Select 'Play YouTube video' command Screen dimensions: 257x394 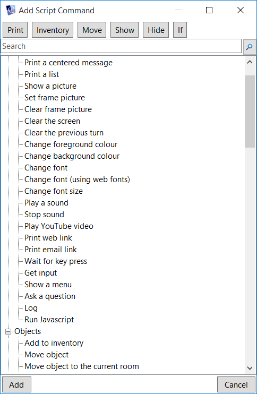click(59, 226)
